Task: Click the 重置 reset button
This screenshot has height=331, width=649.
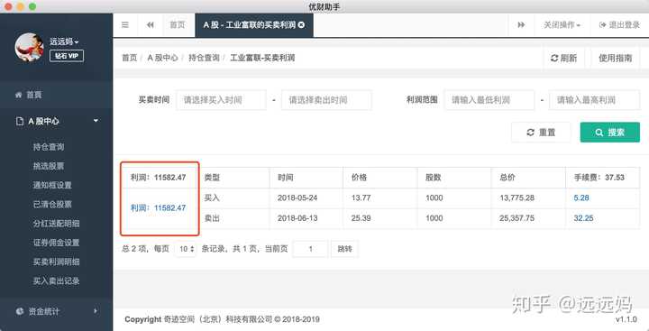Action: [x=541, y=133]
